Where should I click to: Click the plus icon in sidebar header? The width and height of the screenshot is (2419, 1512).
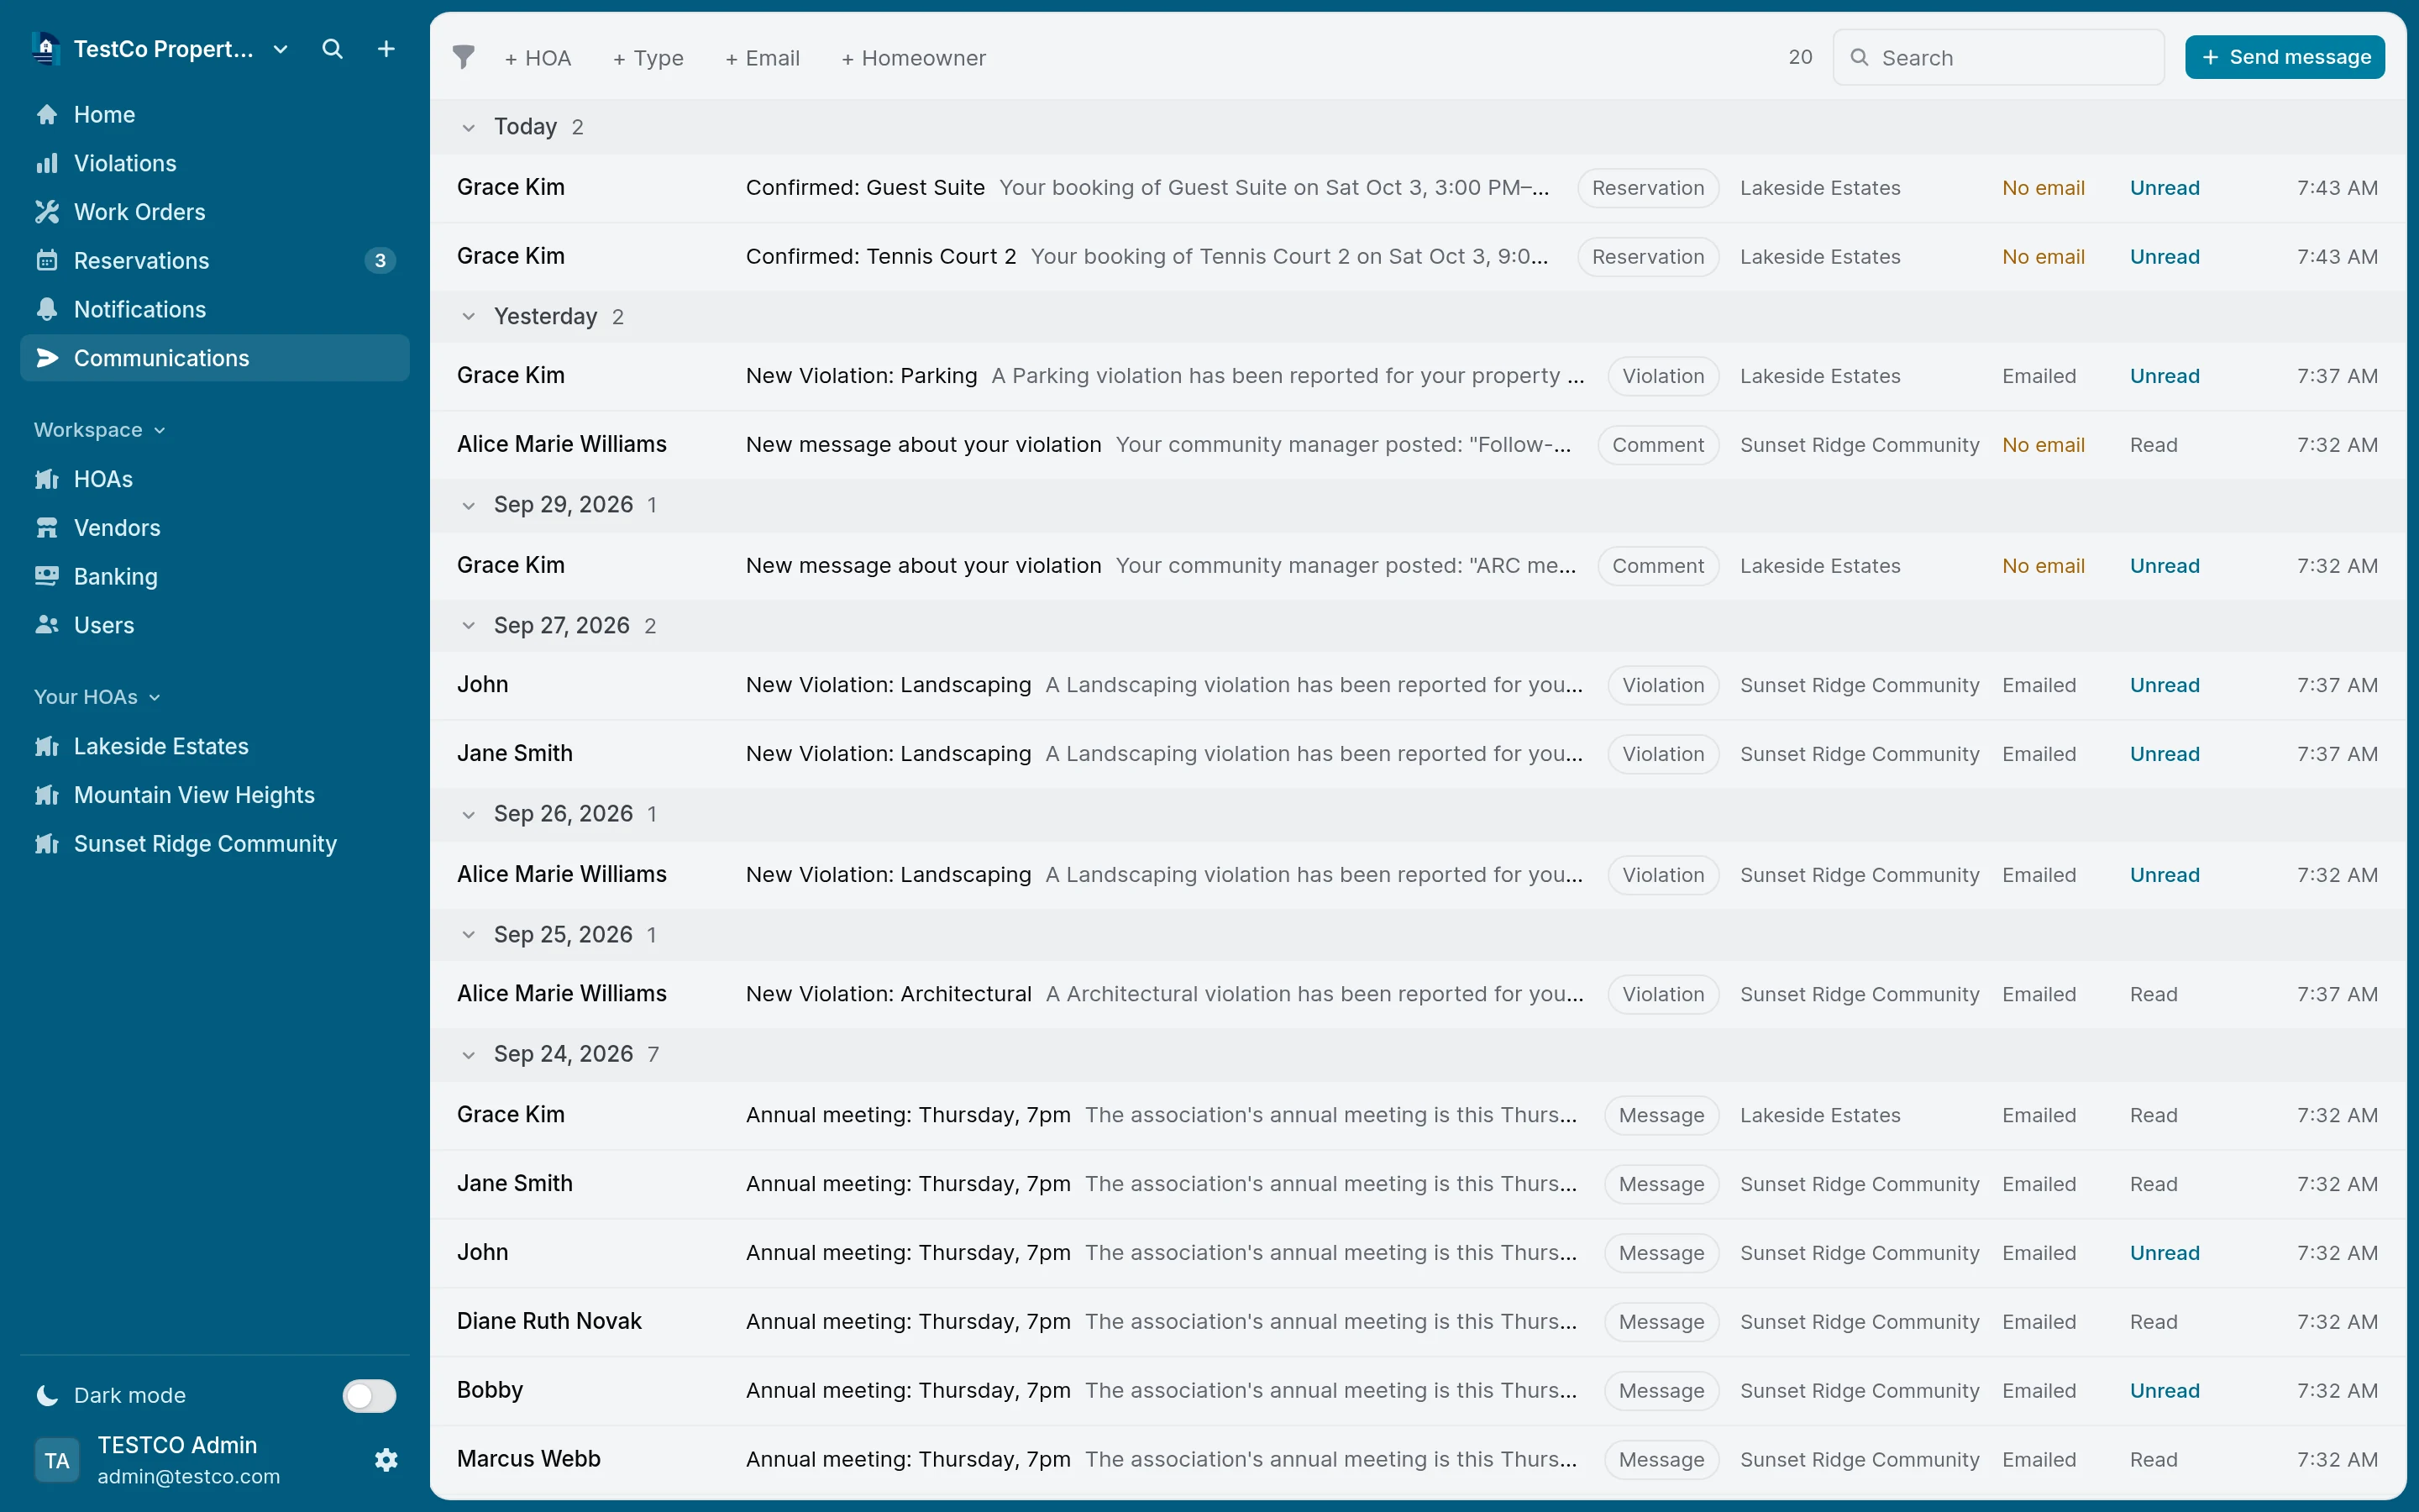(x=386, y=49)
